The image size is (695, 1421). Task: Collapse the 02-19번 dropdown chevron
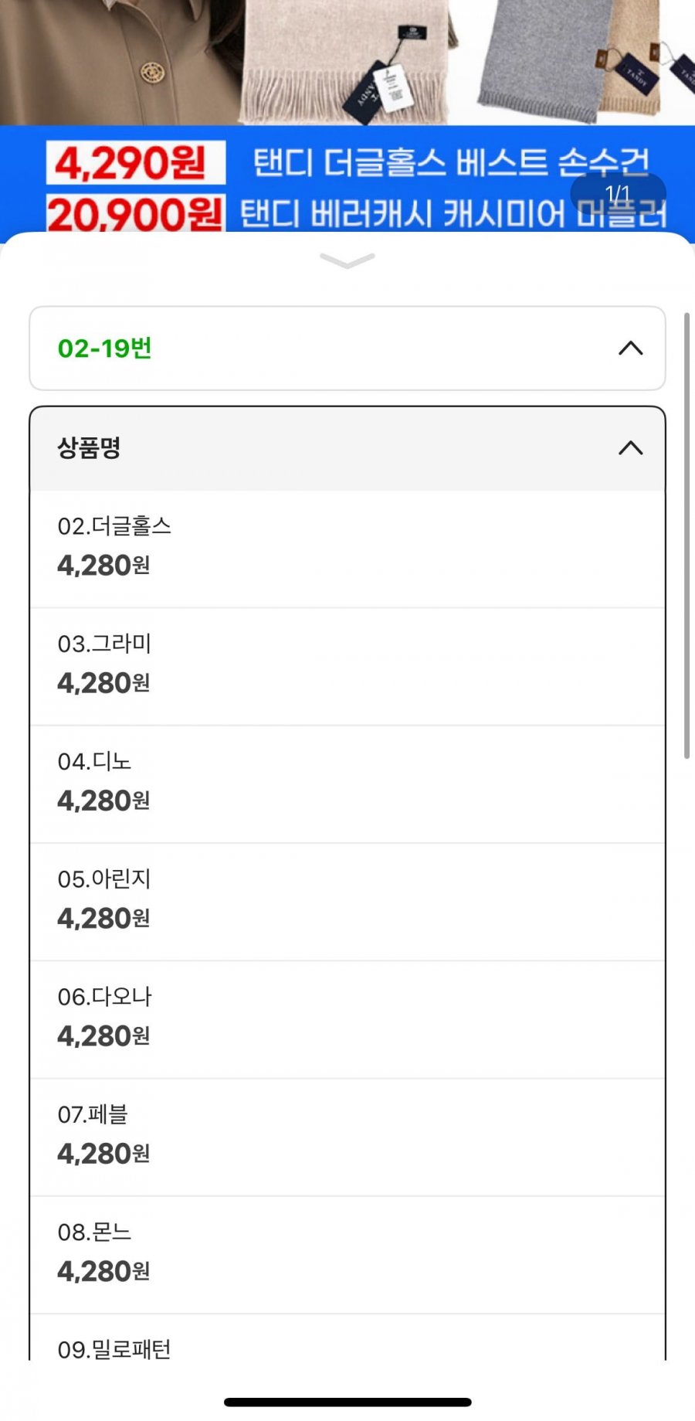pos(630,348)
